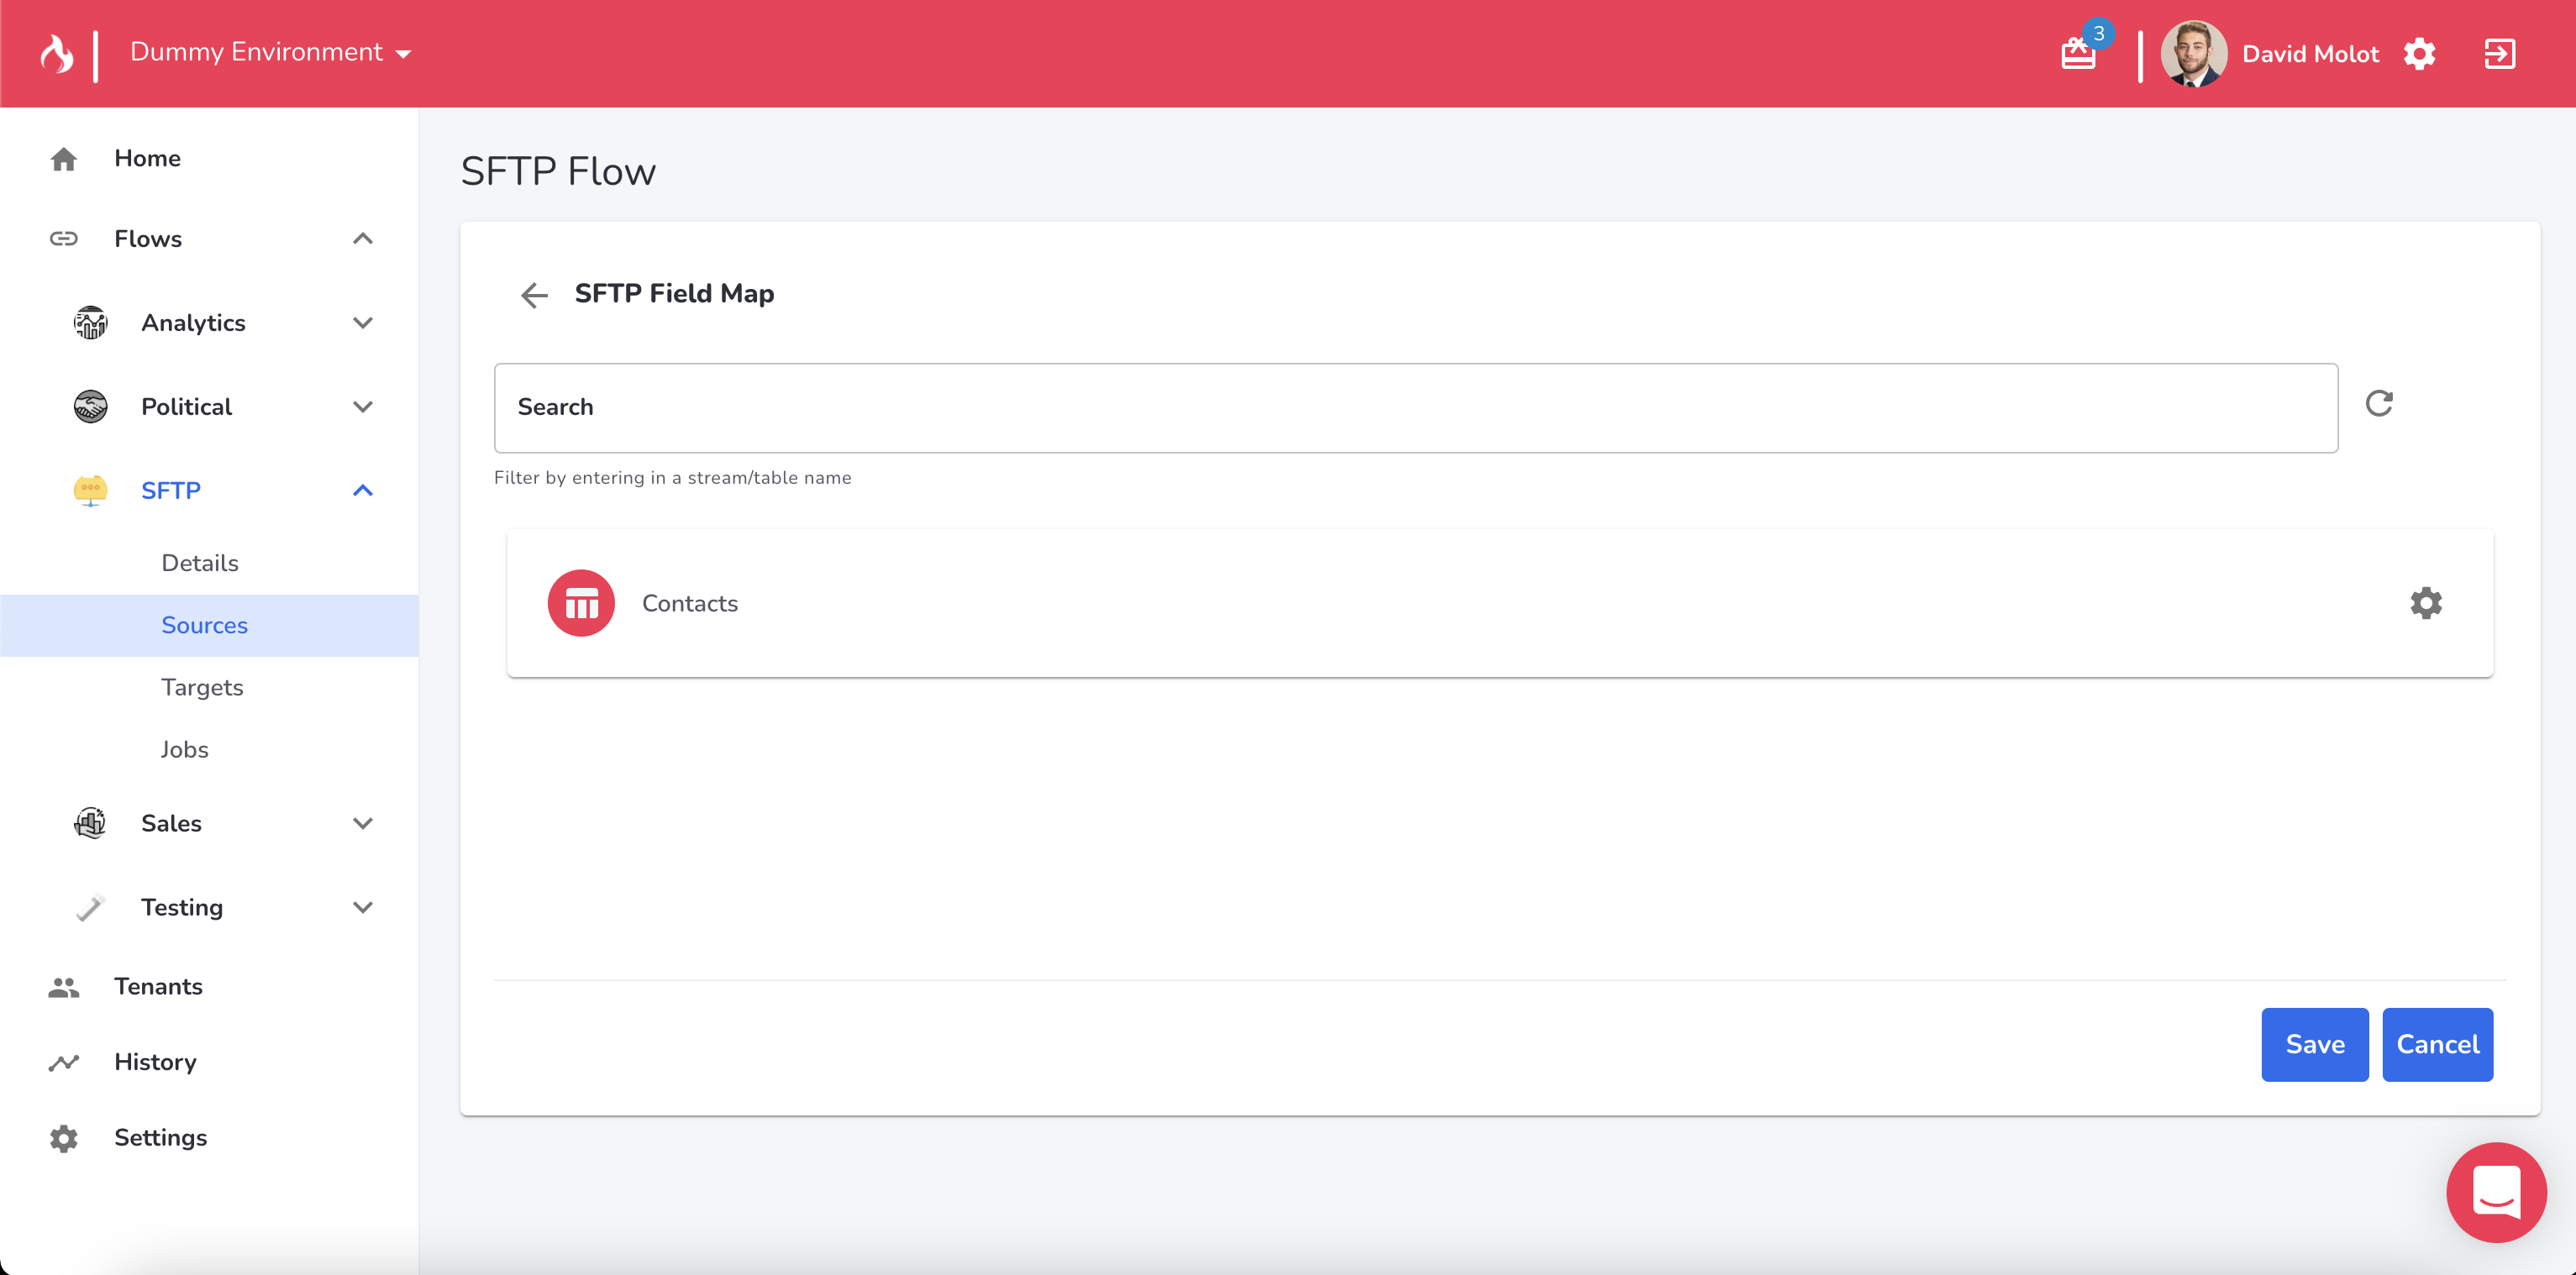Expand the Sales flow group
The height and width of the screenshot is (1275, 2576).
(x=363, y=823)
